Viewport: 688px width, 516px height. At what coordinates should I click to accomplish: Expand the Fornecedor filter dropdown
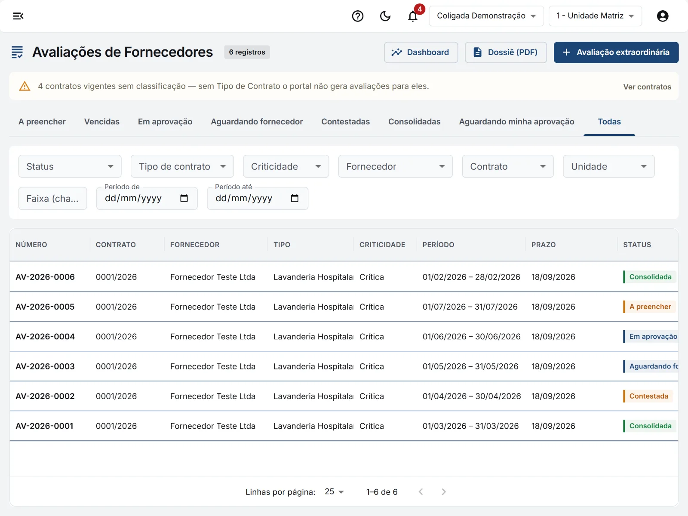[x=396, y=166]
